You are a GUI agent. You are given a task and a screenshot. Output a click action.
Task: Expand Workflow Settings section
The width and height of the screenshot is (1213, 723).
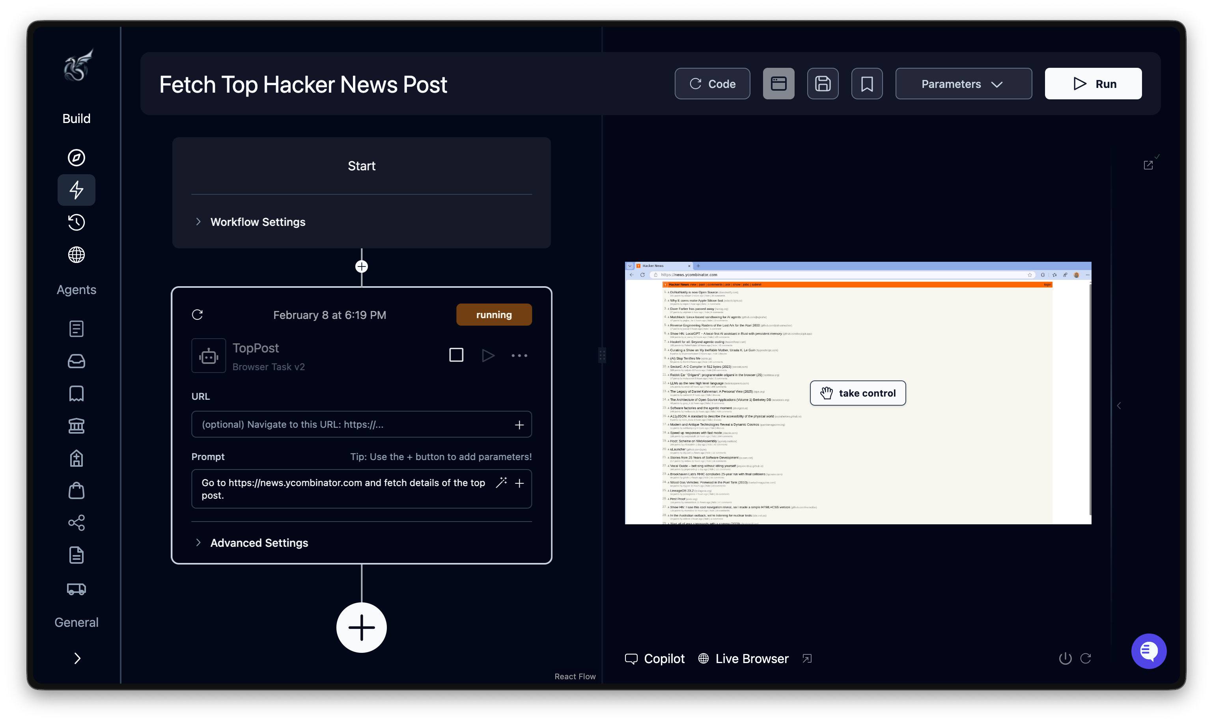(250, 222)
